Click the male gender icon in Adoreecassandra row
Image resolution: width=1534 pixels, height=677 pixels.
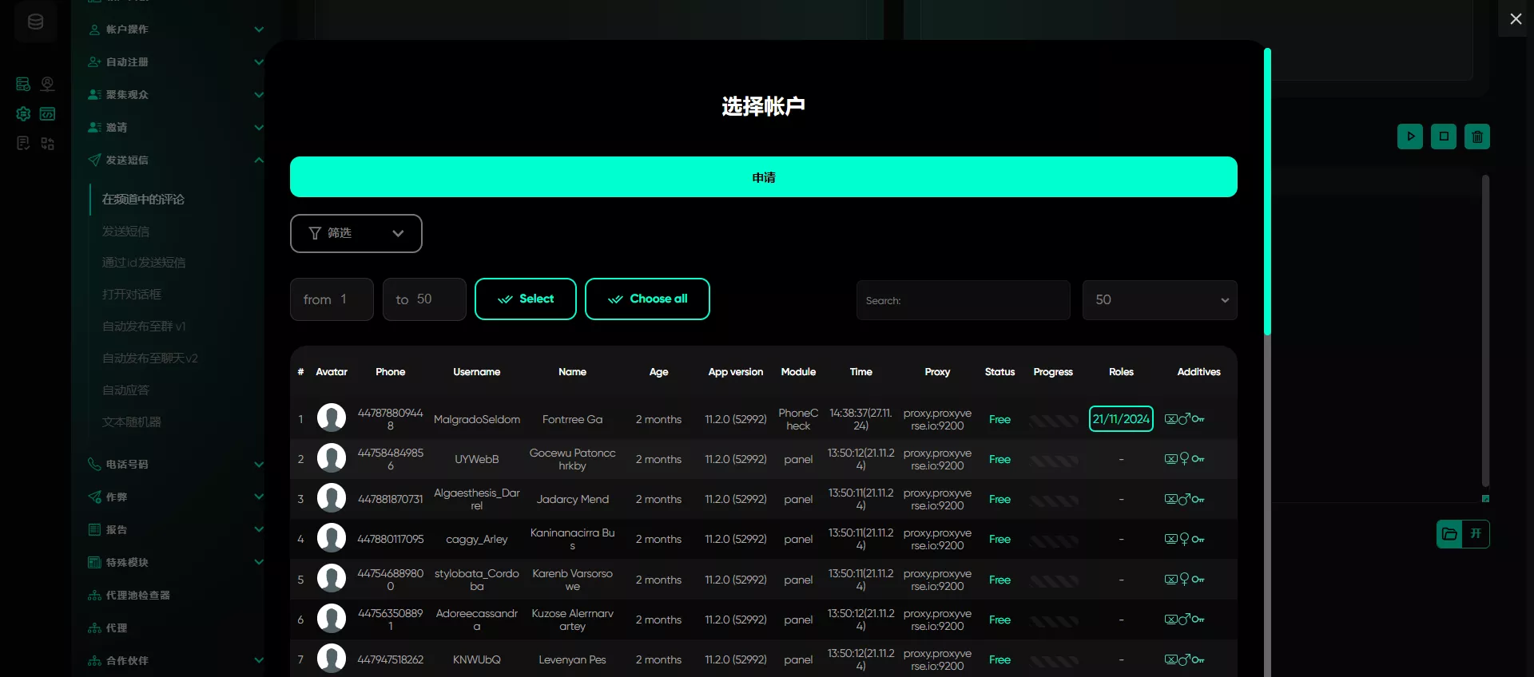1185,620
